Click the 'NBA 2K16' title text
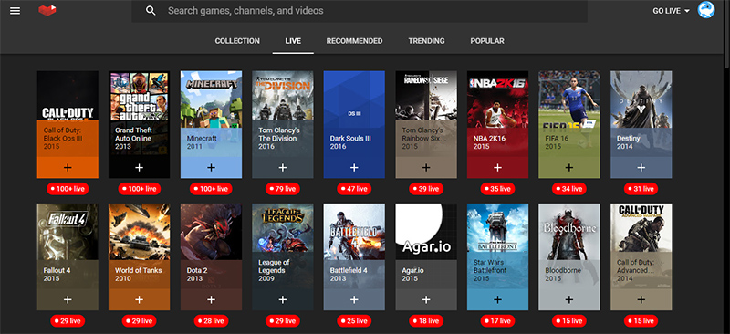 pos(489,139)
